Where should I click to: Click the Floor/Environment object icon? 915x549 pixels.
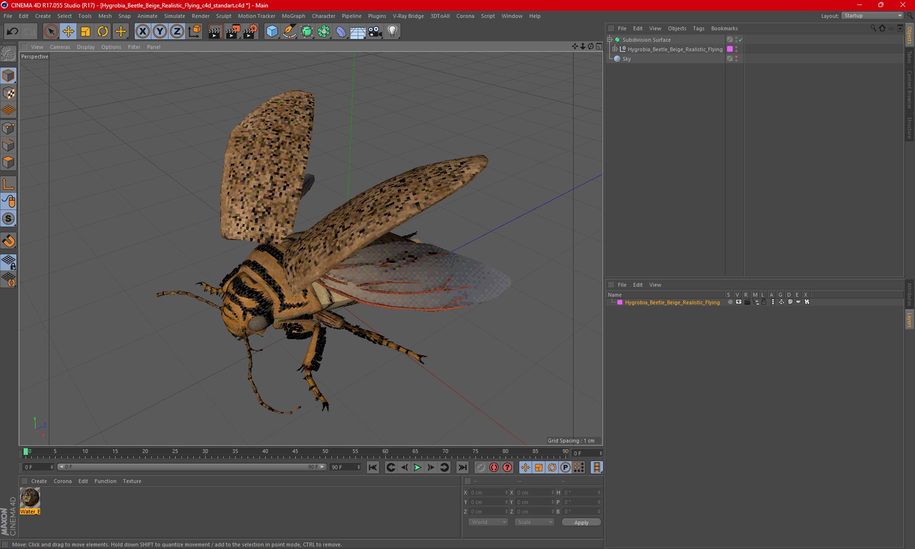click(358, 32)
